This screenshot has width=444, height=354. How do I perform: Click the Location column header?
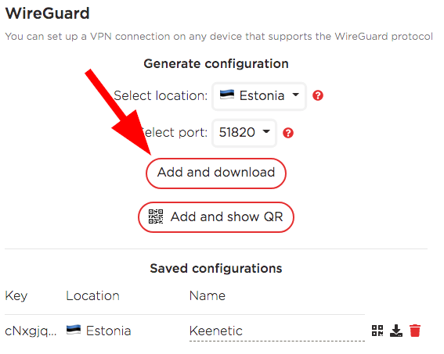tap(93, 296)
